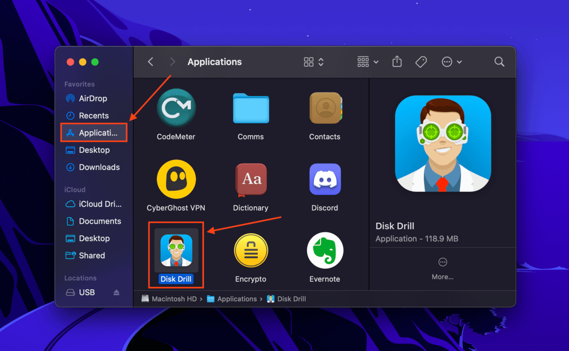
Task: Select Applications in the sidebar
Action: tap(93, 133)
